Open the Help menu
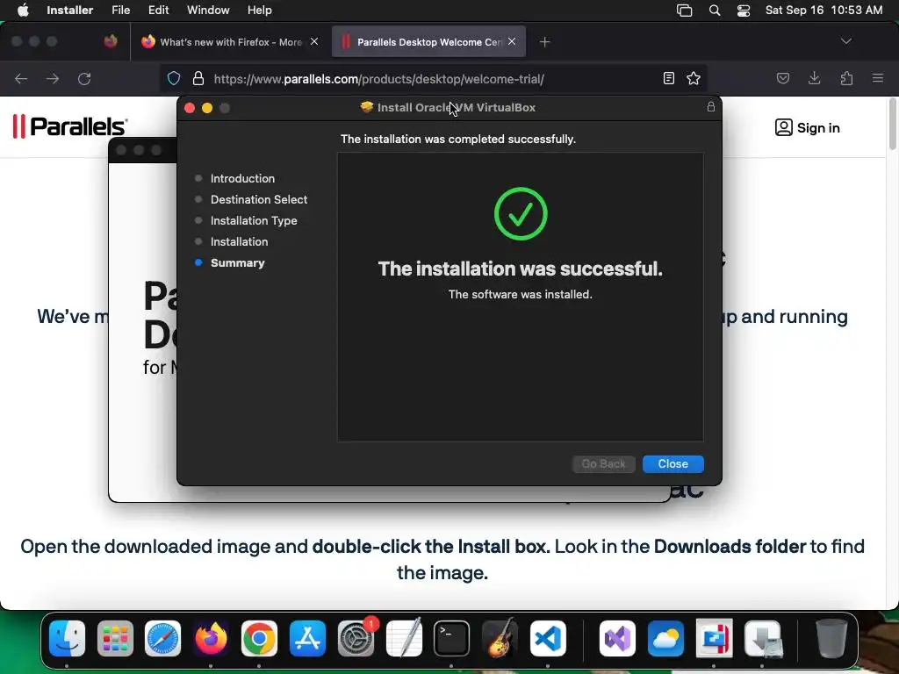Screen dimensions: 899x674 [x=260, y=10]
